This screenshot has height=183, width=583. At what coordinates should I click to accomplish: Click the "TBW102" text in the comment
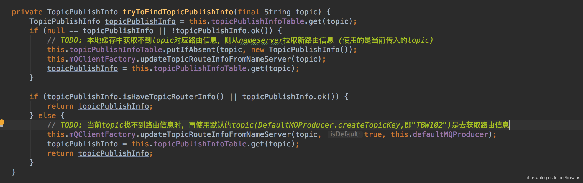(429, 125)
